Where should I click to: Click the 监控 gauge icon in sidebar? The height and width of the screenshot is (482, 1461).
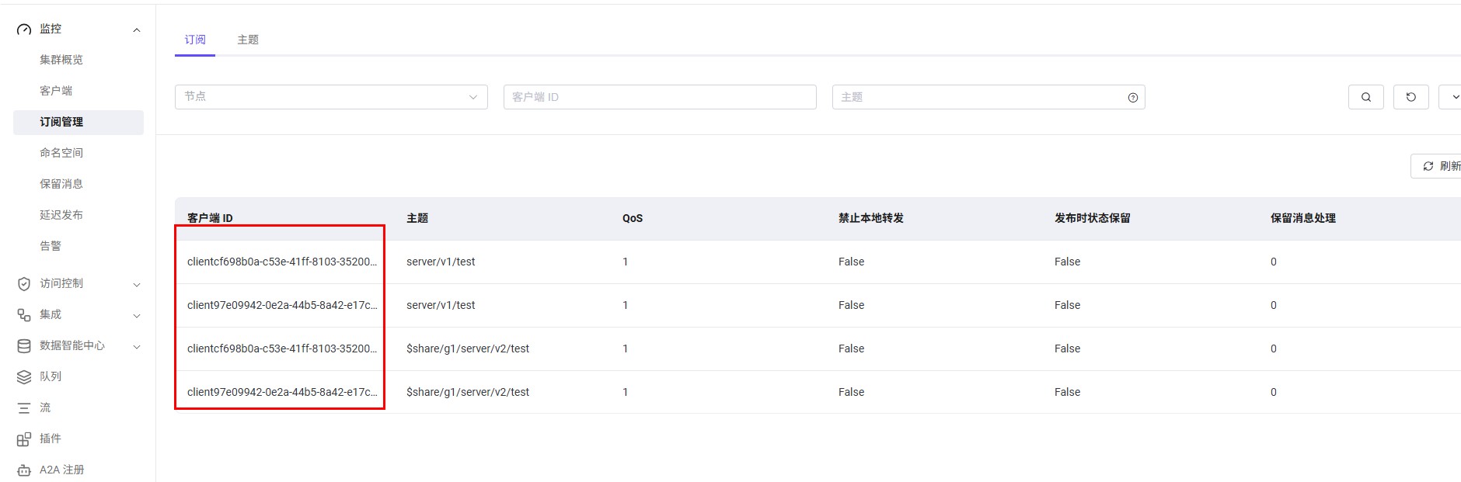pos(24,29)
